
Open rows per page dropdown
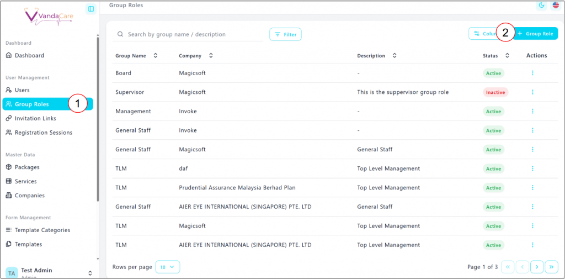[x=168, y=267]
